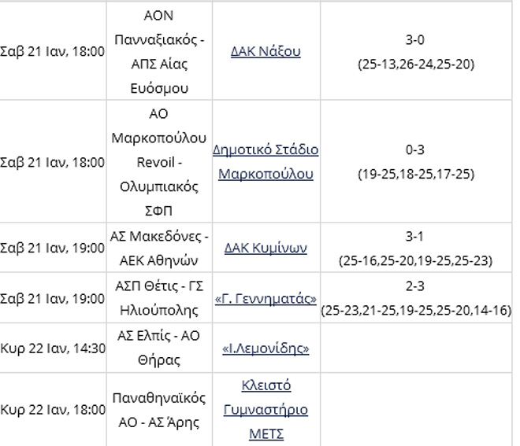Select the Κυρ 22 Ιαν, 18:00 date cell
Image resolution: width=520 pixels, height=446 pixels.
tap(53, 409)
